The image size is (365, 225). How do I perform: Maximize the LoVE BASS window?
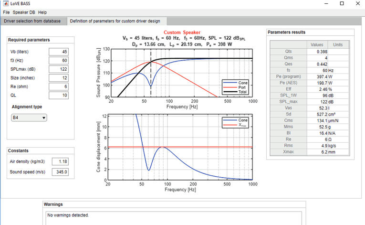(x=342, y=3)
